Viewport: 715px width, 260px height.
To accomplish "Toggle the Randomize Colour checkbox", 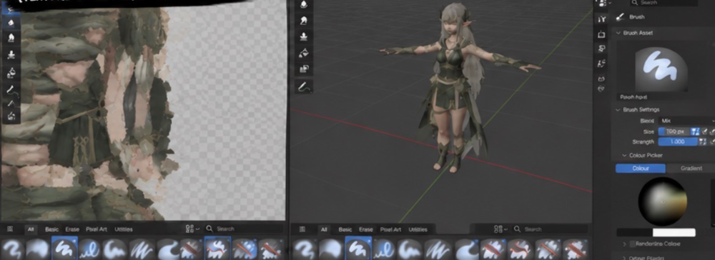I will [x=632, y=244].
